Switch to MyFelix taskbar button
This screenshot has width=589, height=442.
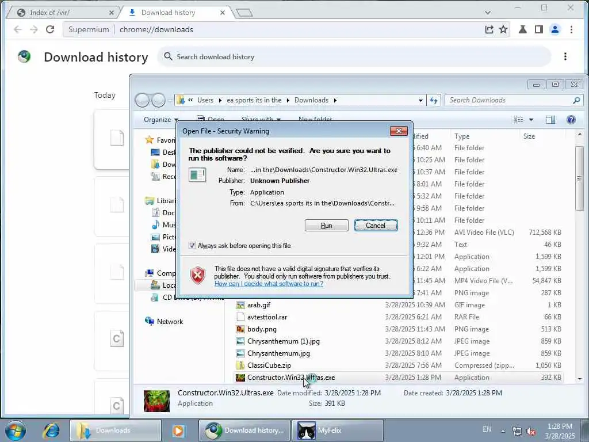[337, 430]
